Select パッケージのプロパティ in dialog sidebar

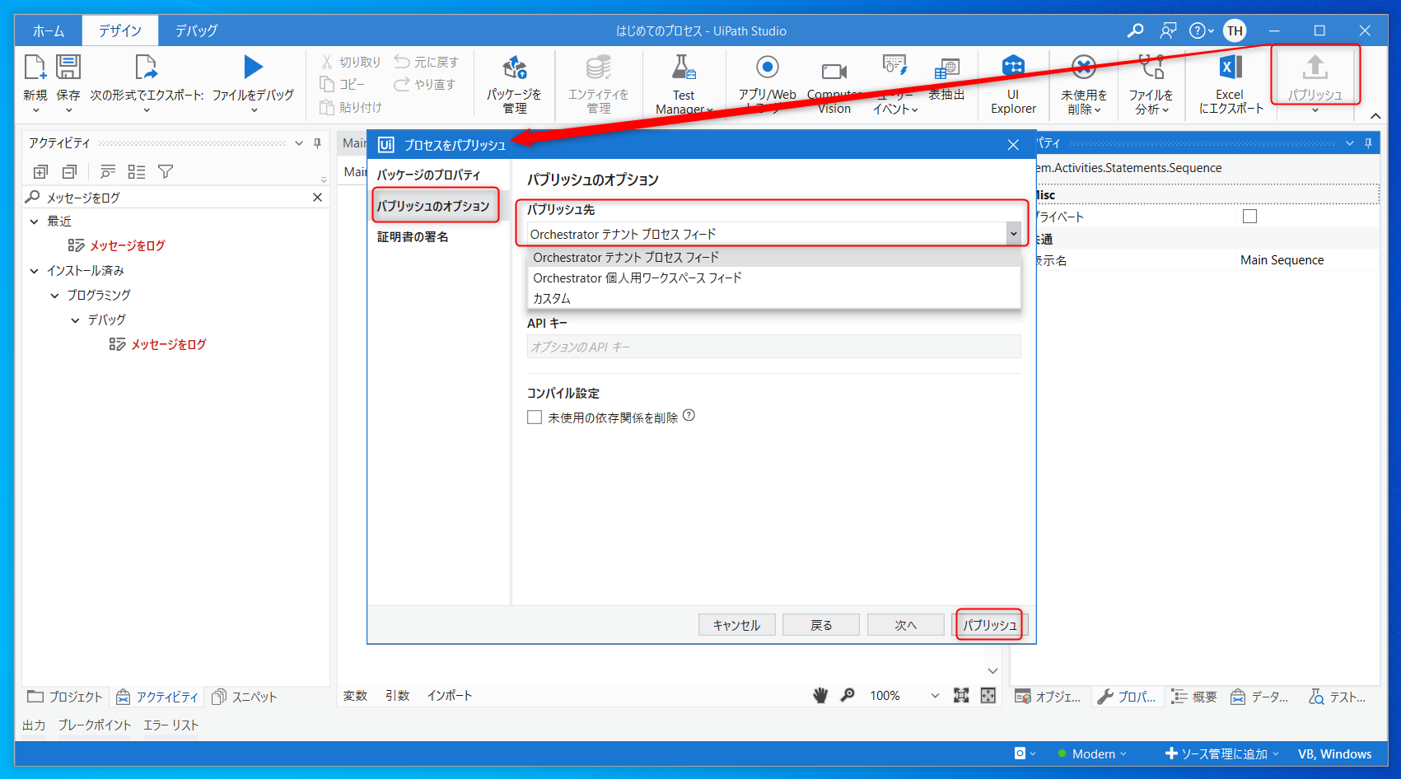pyautogui.click(x=428, y=175)
